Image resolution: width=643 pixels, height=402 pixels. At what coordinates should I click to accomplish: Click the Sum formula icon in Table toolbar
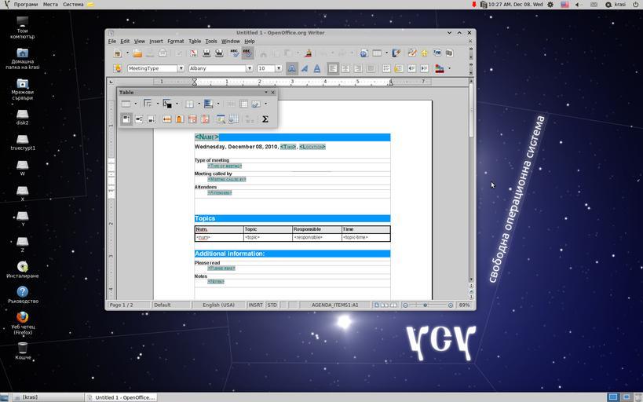point(265,119)
